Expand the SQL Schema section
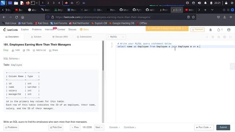The width and height of the screenshot is (235, 132). (x=11, y=59)
